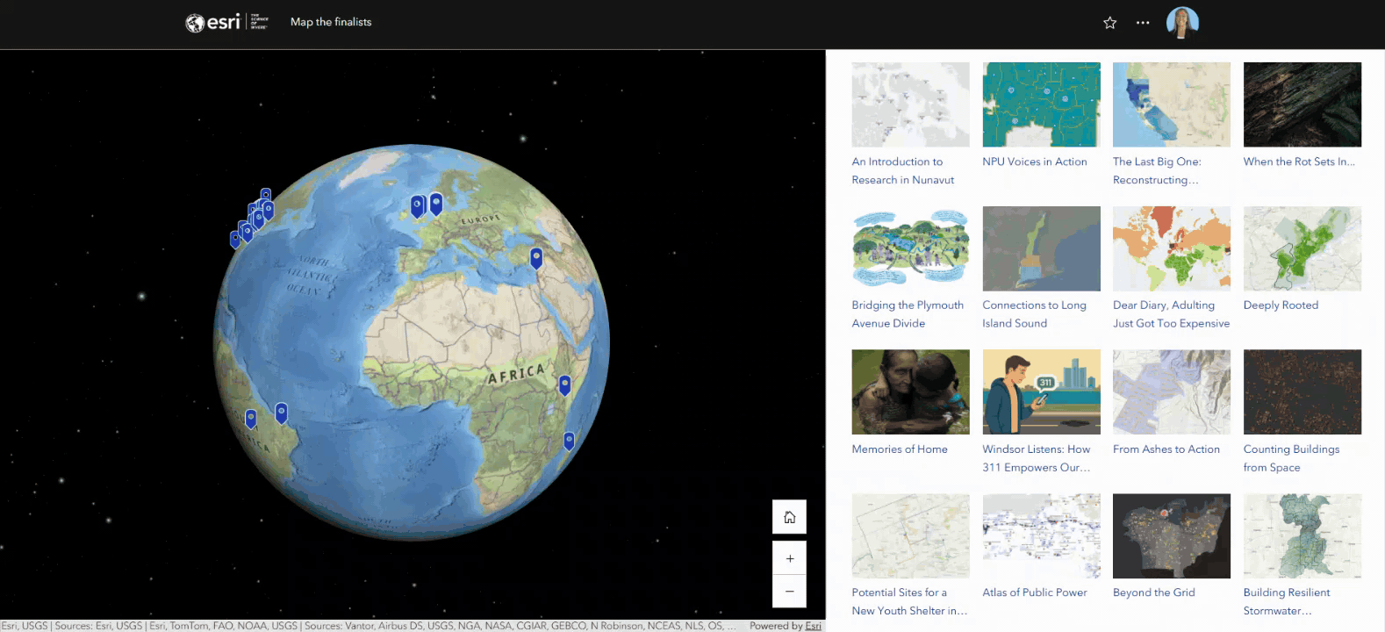The height and width of the screenshot is (632, 1385).
Task: Click the Plymouth Avenue illustration thumbnail
Action: pos(910,248)
